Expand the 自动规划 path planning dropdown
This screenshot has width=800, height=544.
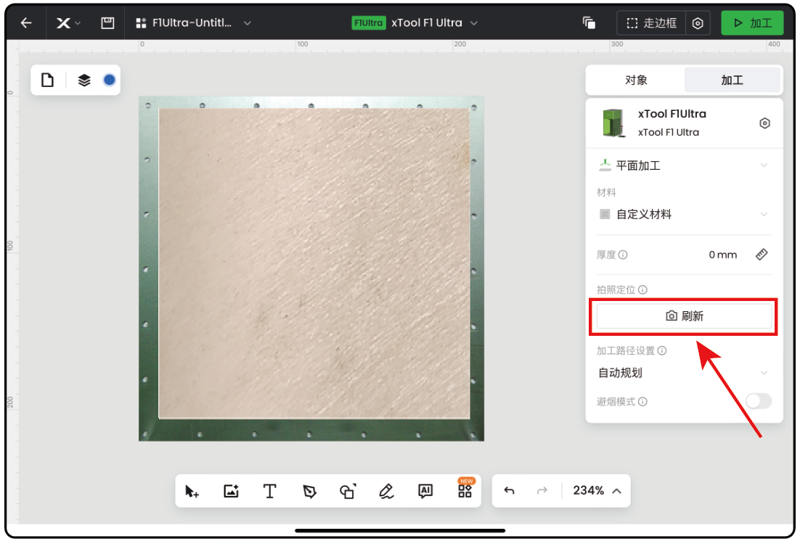tap(684, 373)
